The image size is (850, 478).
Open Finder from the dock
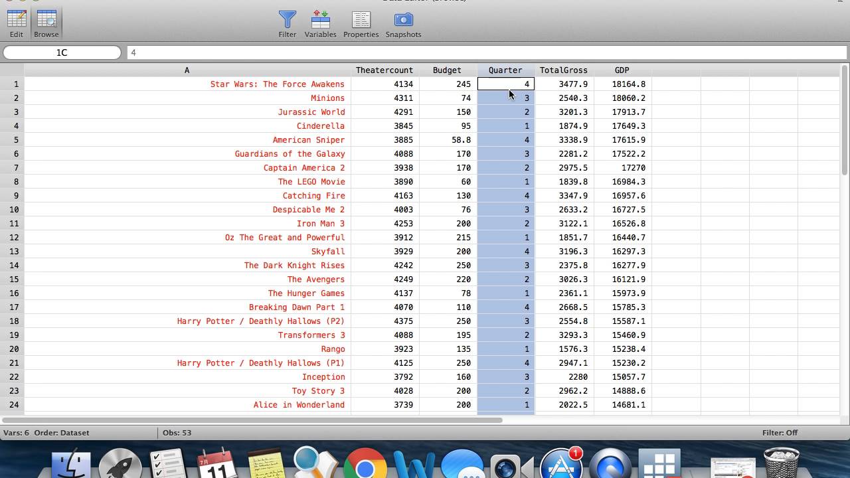tap(71, 464)
